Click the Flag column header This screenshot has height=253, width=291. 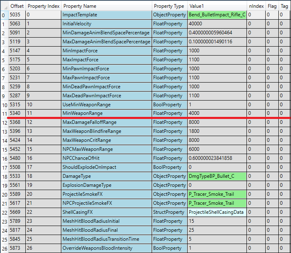272,6
